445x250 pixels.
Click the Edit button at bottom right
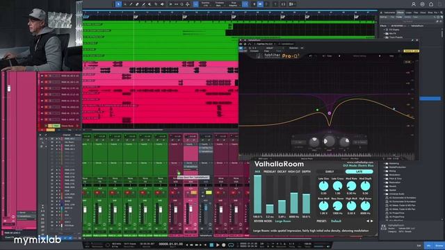[419, 245]
